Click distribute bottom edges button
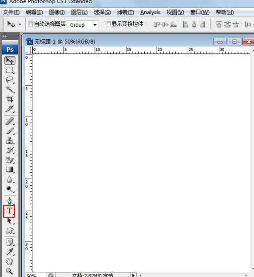The image size is (254, 277). 236,24
